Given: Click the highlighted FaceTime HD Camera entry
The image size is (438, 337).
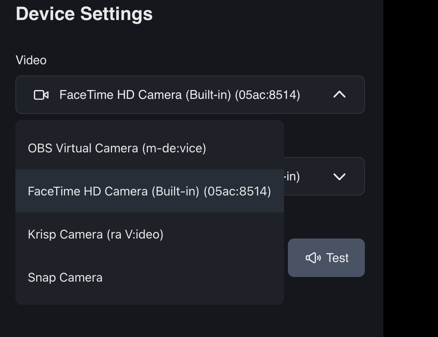Looking at the screenshot, I should click(x=149, y=191).
